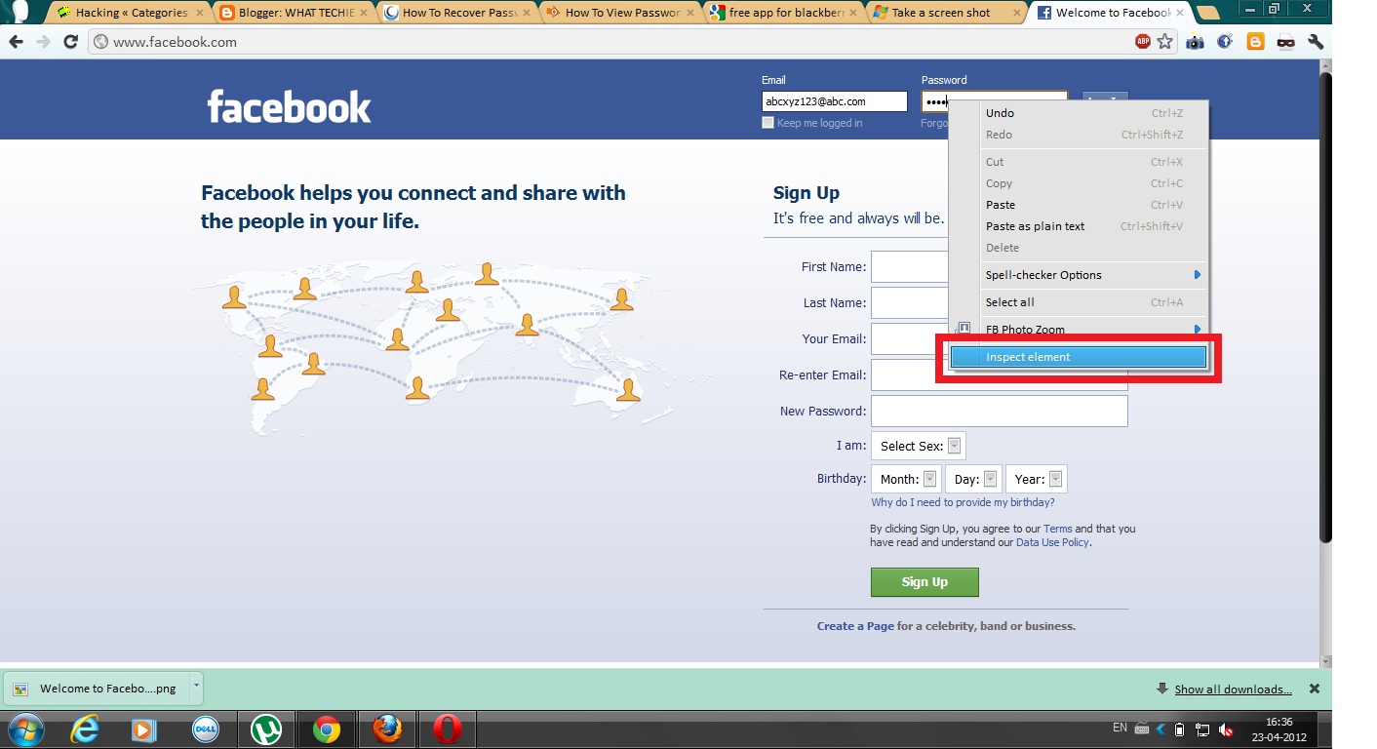
Task: Open the download item's dropdown arrow
Action: coord(195,686)
